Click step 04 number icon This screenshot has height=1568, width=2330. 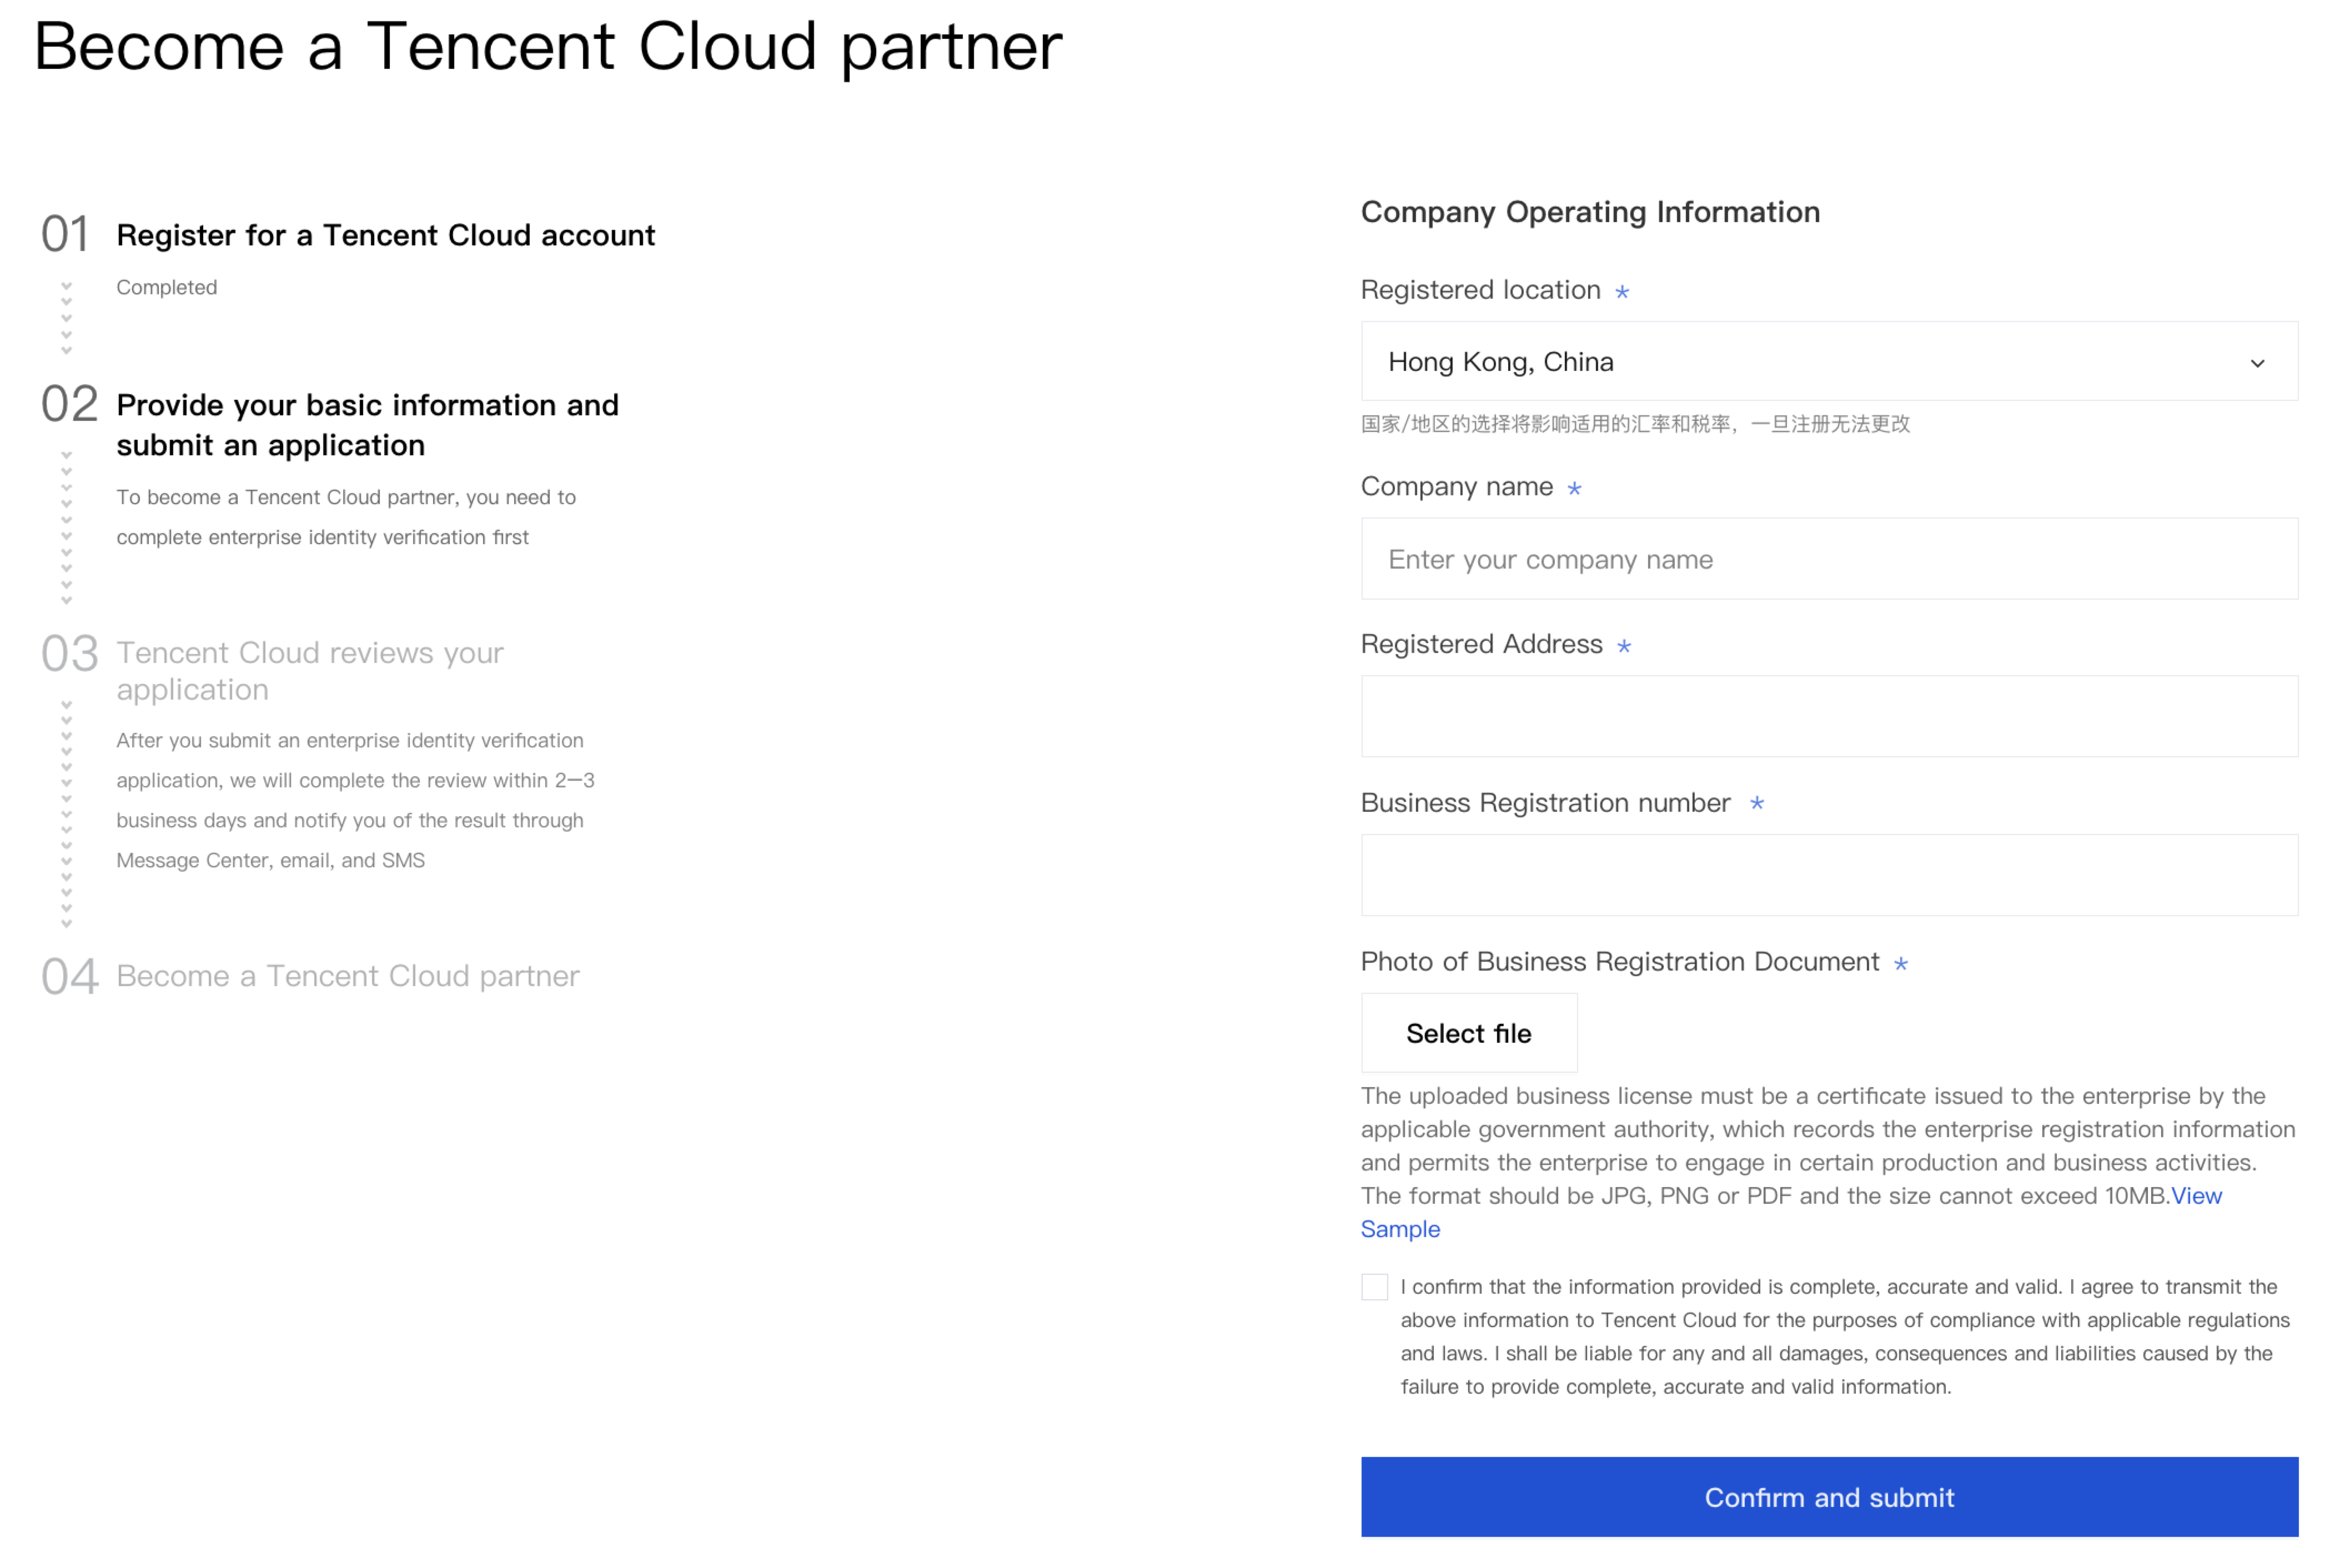(69, 977)
